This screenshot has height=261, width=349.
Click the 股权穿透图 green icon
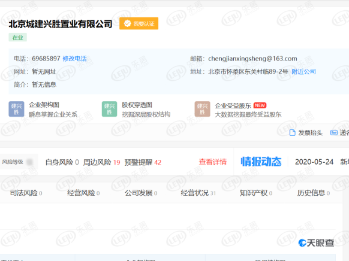(x=110, y=109)
